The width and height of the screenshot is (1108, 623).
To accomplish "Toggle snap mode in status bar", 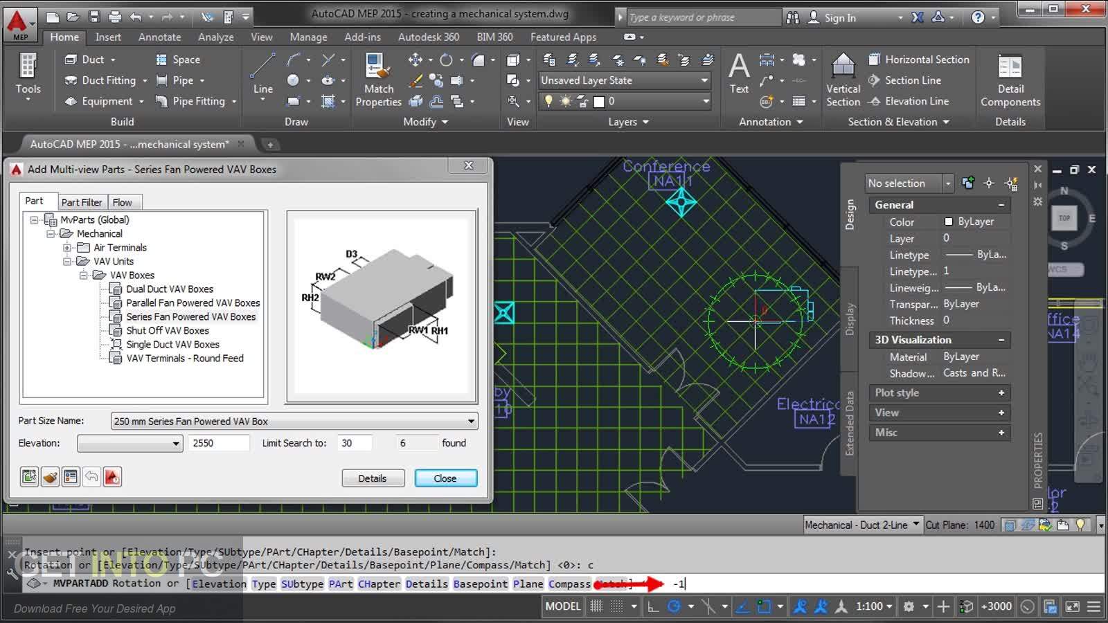I will click(x=616, y=606).
